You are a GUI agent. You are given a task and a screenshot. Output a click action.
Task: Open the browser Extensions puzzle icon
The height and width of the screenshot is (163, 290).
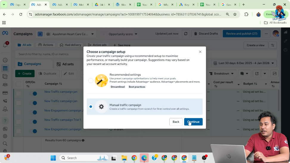click(x=246, y=14)
